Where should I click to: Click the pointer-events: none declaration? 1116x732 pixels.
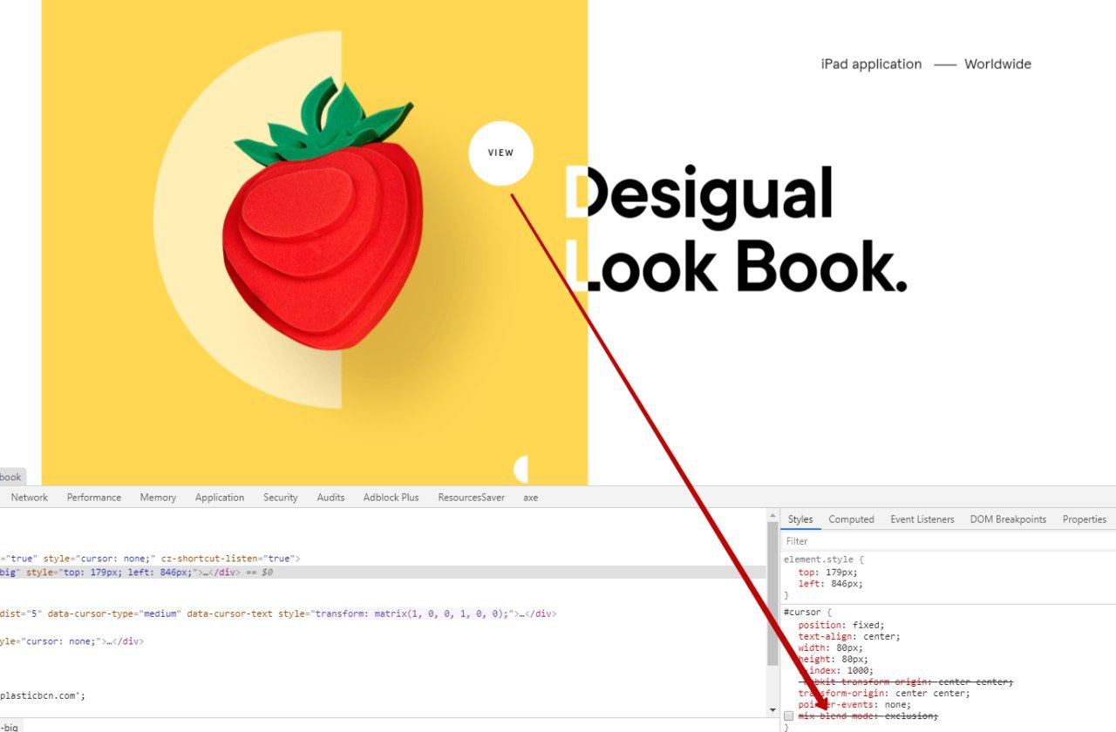pos(854,704)
